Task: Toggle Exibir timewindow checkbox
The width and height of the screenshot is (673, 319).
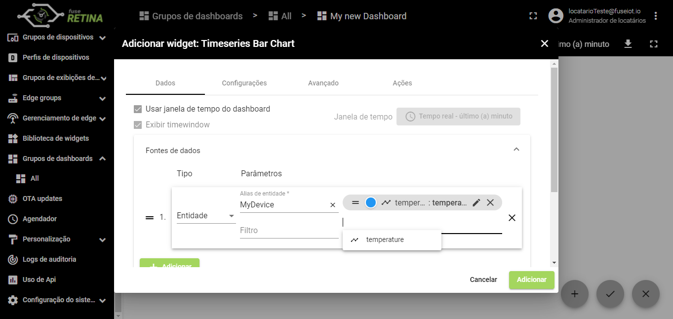Action: pos(138,125)
